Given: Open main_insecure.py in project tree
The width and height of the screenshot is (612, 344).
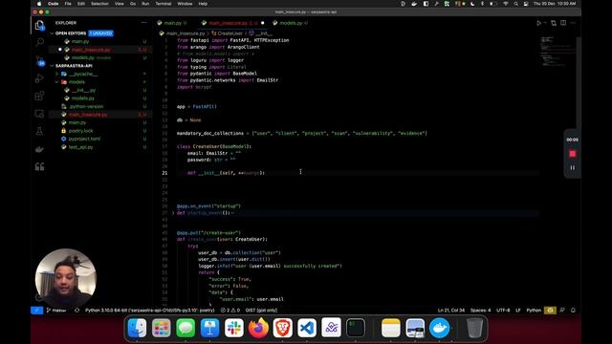Looking at the screenshot, I should pyautogui.click(x=87, y=115).
